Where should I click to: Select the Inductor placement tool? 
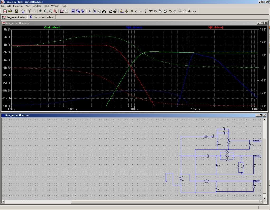click(146, 11)
